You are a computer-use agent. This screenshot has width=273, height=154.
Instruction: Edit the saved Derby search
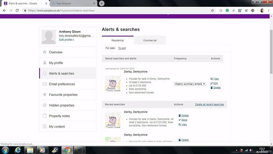tap(216, 83)
